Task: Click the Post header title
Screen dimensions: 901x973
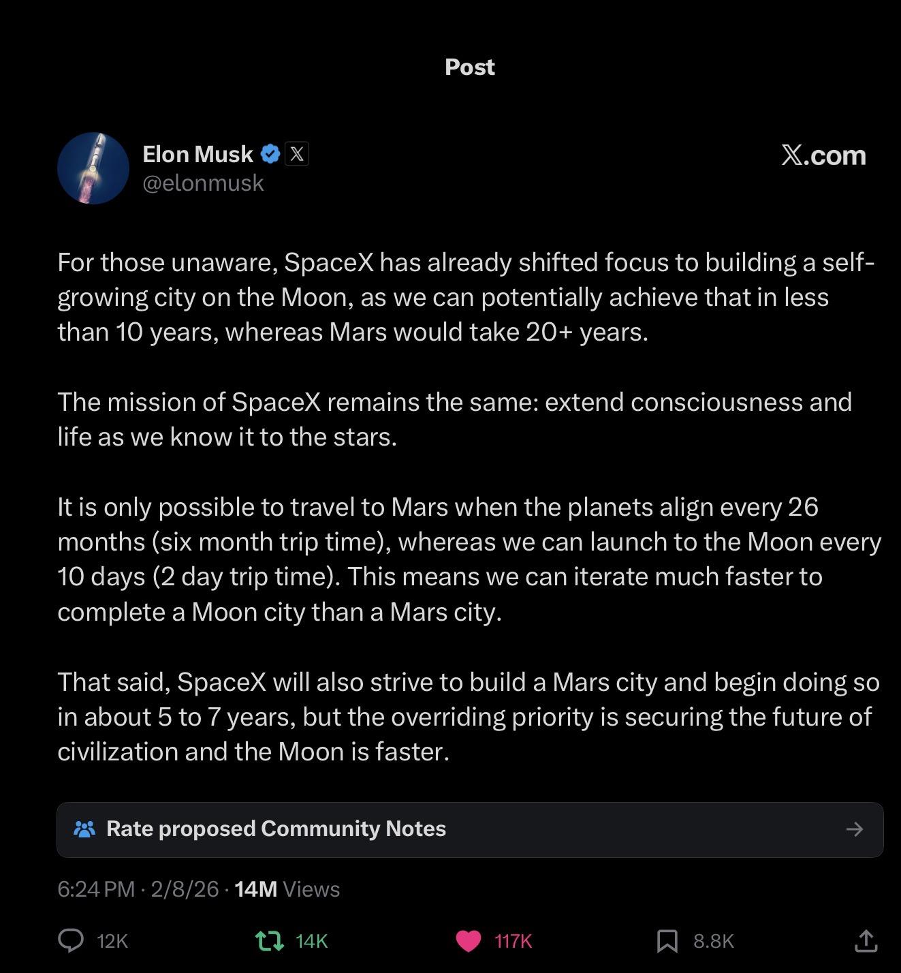Action: 469,67
